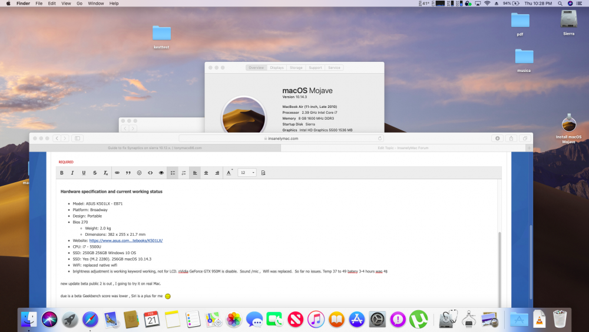Open Install macOS Mojave on desktop
The image size is (589, 332).
point(569,129)
